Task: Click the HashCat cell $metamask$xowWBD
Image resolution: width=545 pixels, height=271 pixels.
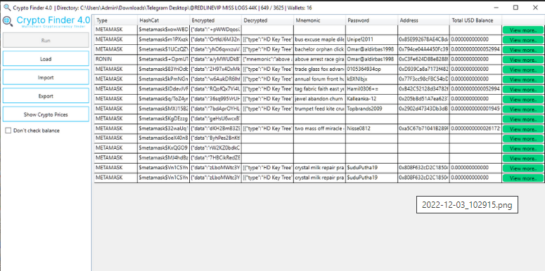Action: click(163, 30)
